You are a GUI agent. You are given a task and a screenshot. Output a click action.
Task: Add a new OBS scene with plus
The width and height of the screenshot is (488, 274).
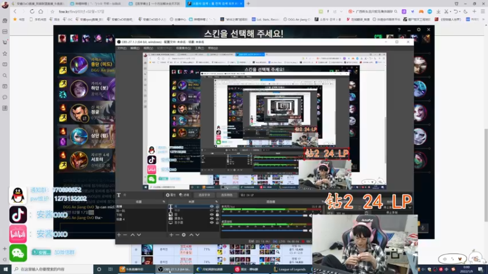click(x=119, y=235)
